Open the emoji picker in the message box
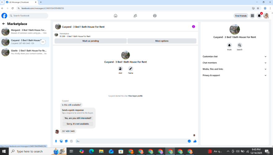The height and width of the screenshot is (155, 273). [189, 141]
